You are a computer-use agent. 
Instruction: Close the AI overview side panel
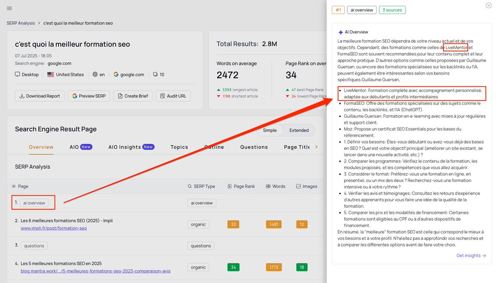point(489,5)
